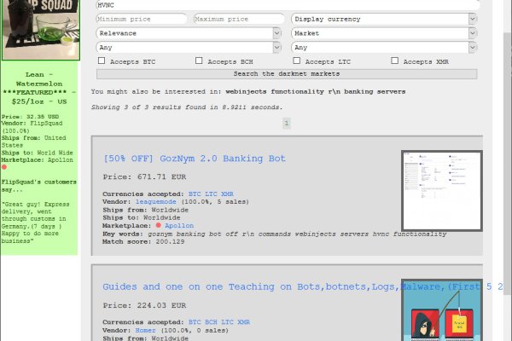Viewport: 512px width, 341px height.
Task: Click BTC currency link in Guides listing
Action: click(x=195, y=322)
